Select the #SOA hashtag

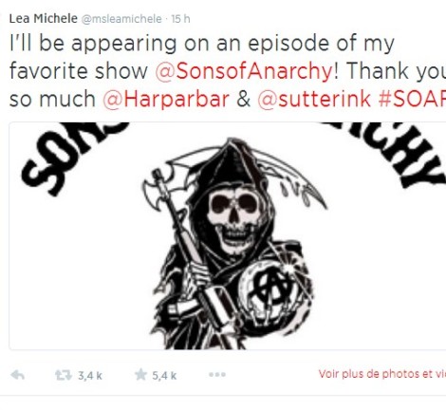tap(412, 99)
